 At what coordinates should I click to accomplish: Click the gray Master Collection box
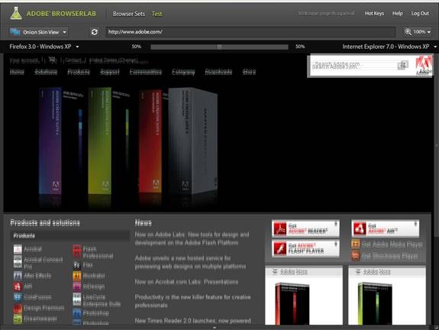pyautogui.click(x=192, y=141)
